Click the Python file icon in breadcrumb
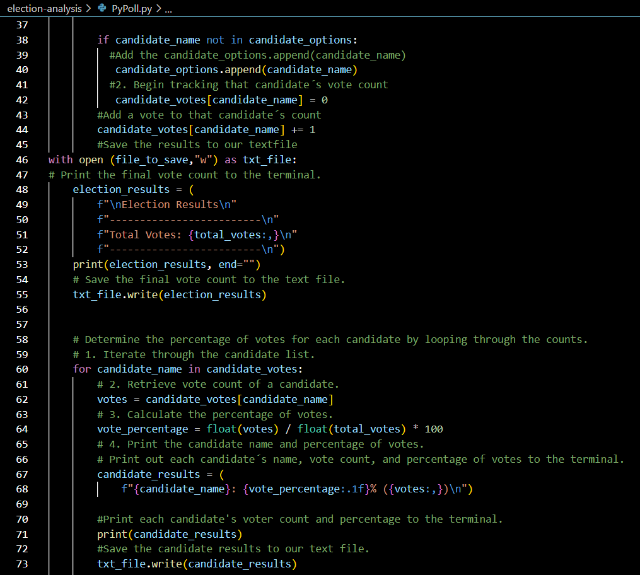 102,8
